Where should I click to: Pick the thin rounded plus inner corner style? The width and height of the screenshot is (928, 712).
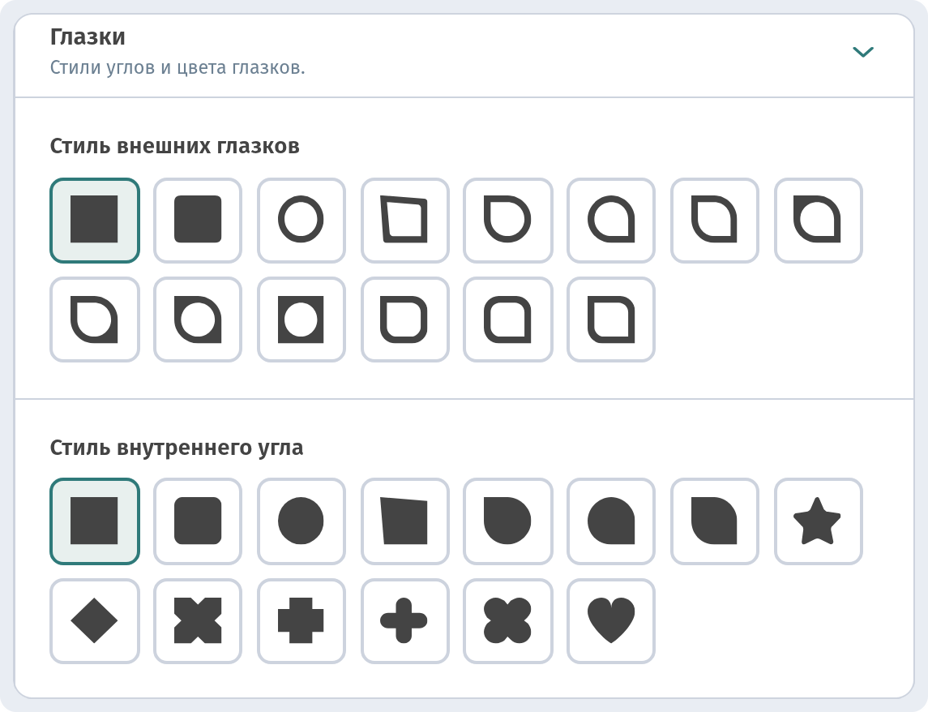coord(404,621)
